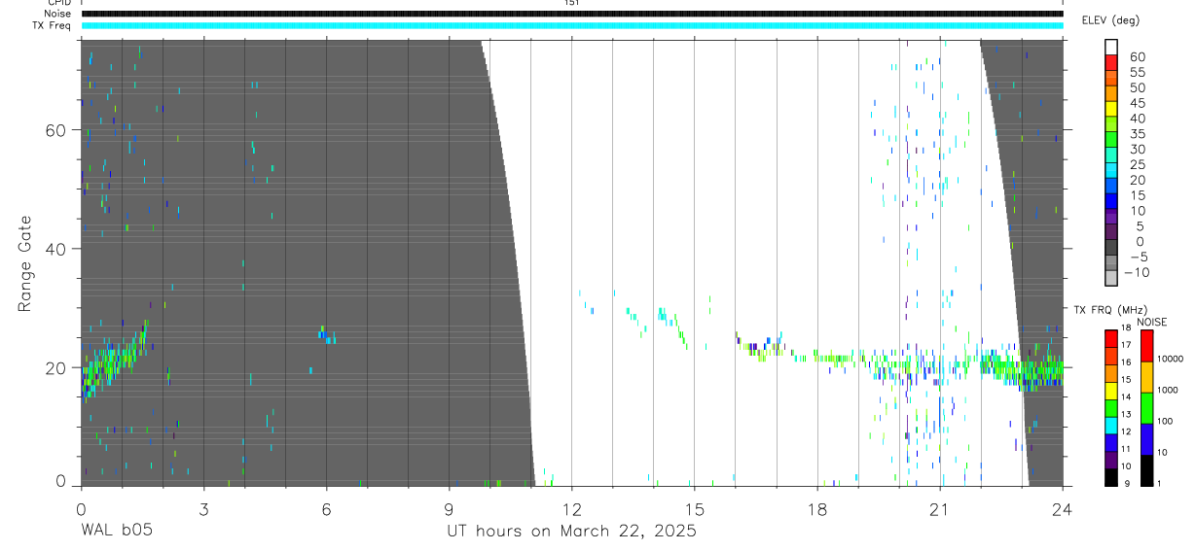Screen dimensions: 1195x551
Task: Click 'UT hours on March 22, 2025' label
Action: [x=571, y=532]
